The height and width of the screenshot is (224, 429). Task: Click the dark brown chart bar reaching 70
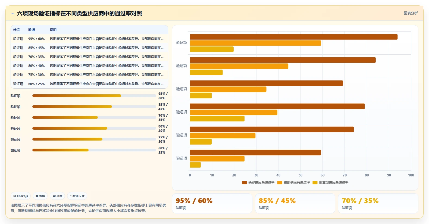[266, 83]
